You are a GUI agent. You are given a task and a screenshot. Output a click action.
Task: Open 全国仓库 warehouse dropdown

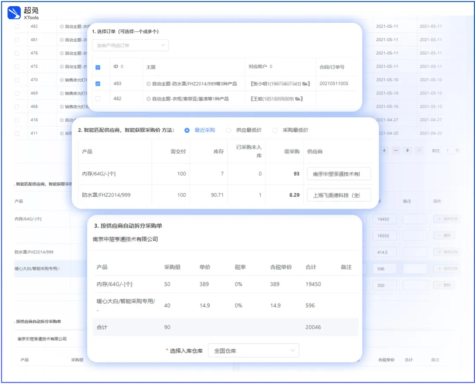[254, 351]
